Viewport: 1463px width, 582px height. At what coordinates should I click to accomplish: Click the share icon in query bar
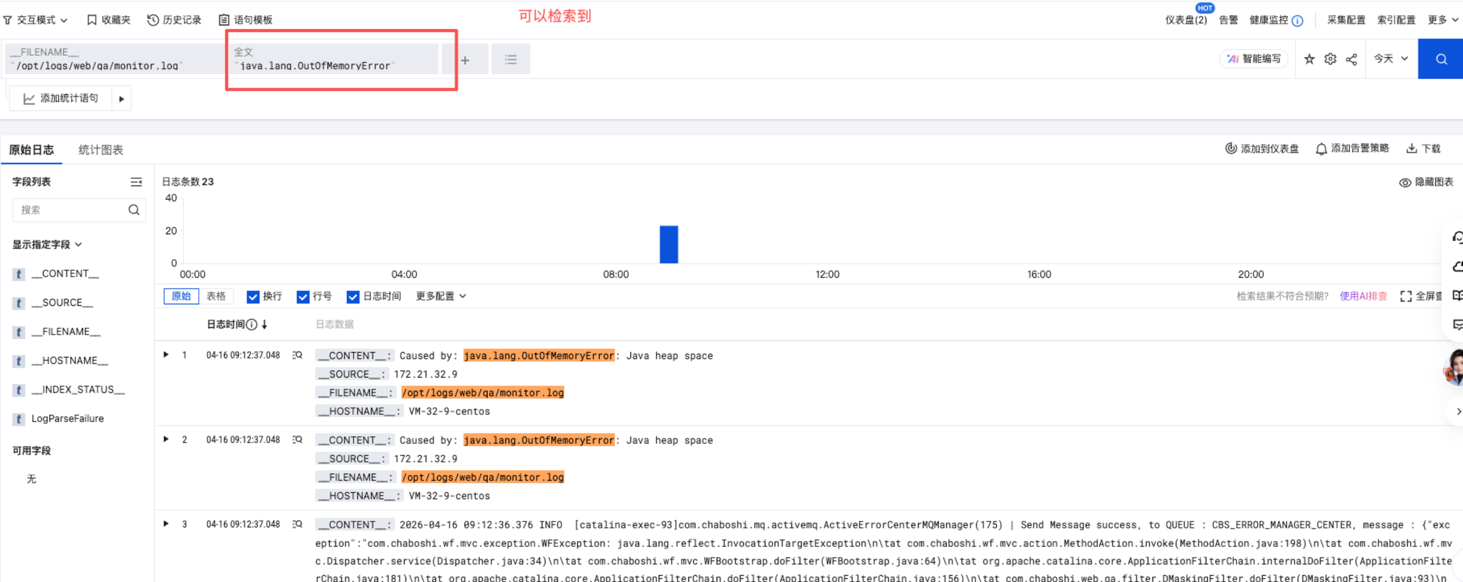click(x=1351, y=59)
